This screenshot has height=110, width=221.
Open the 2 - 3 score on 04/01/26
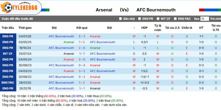point(82,36)
